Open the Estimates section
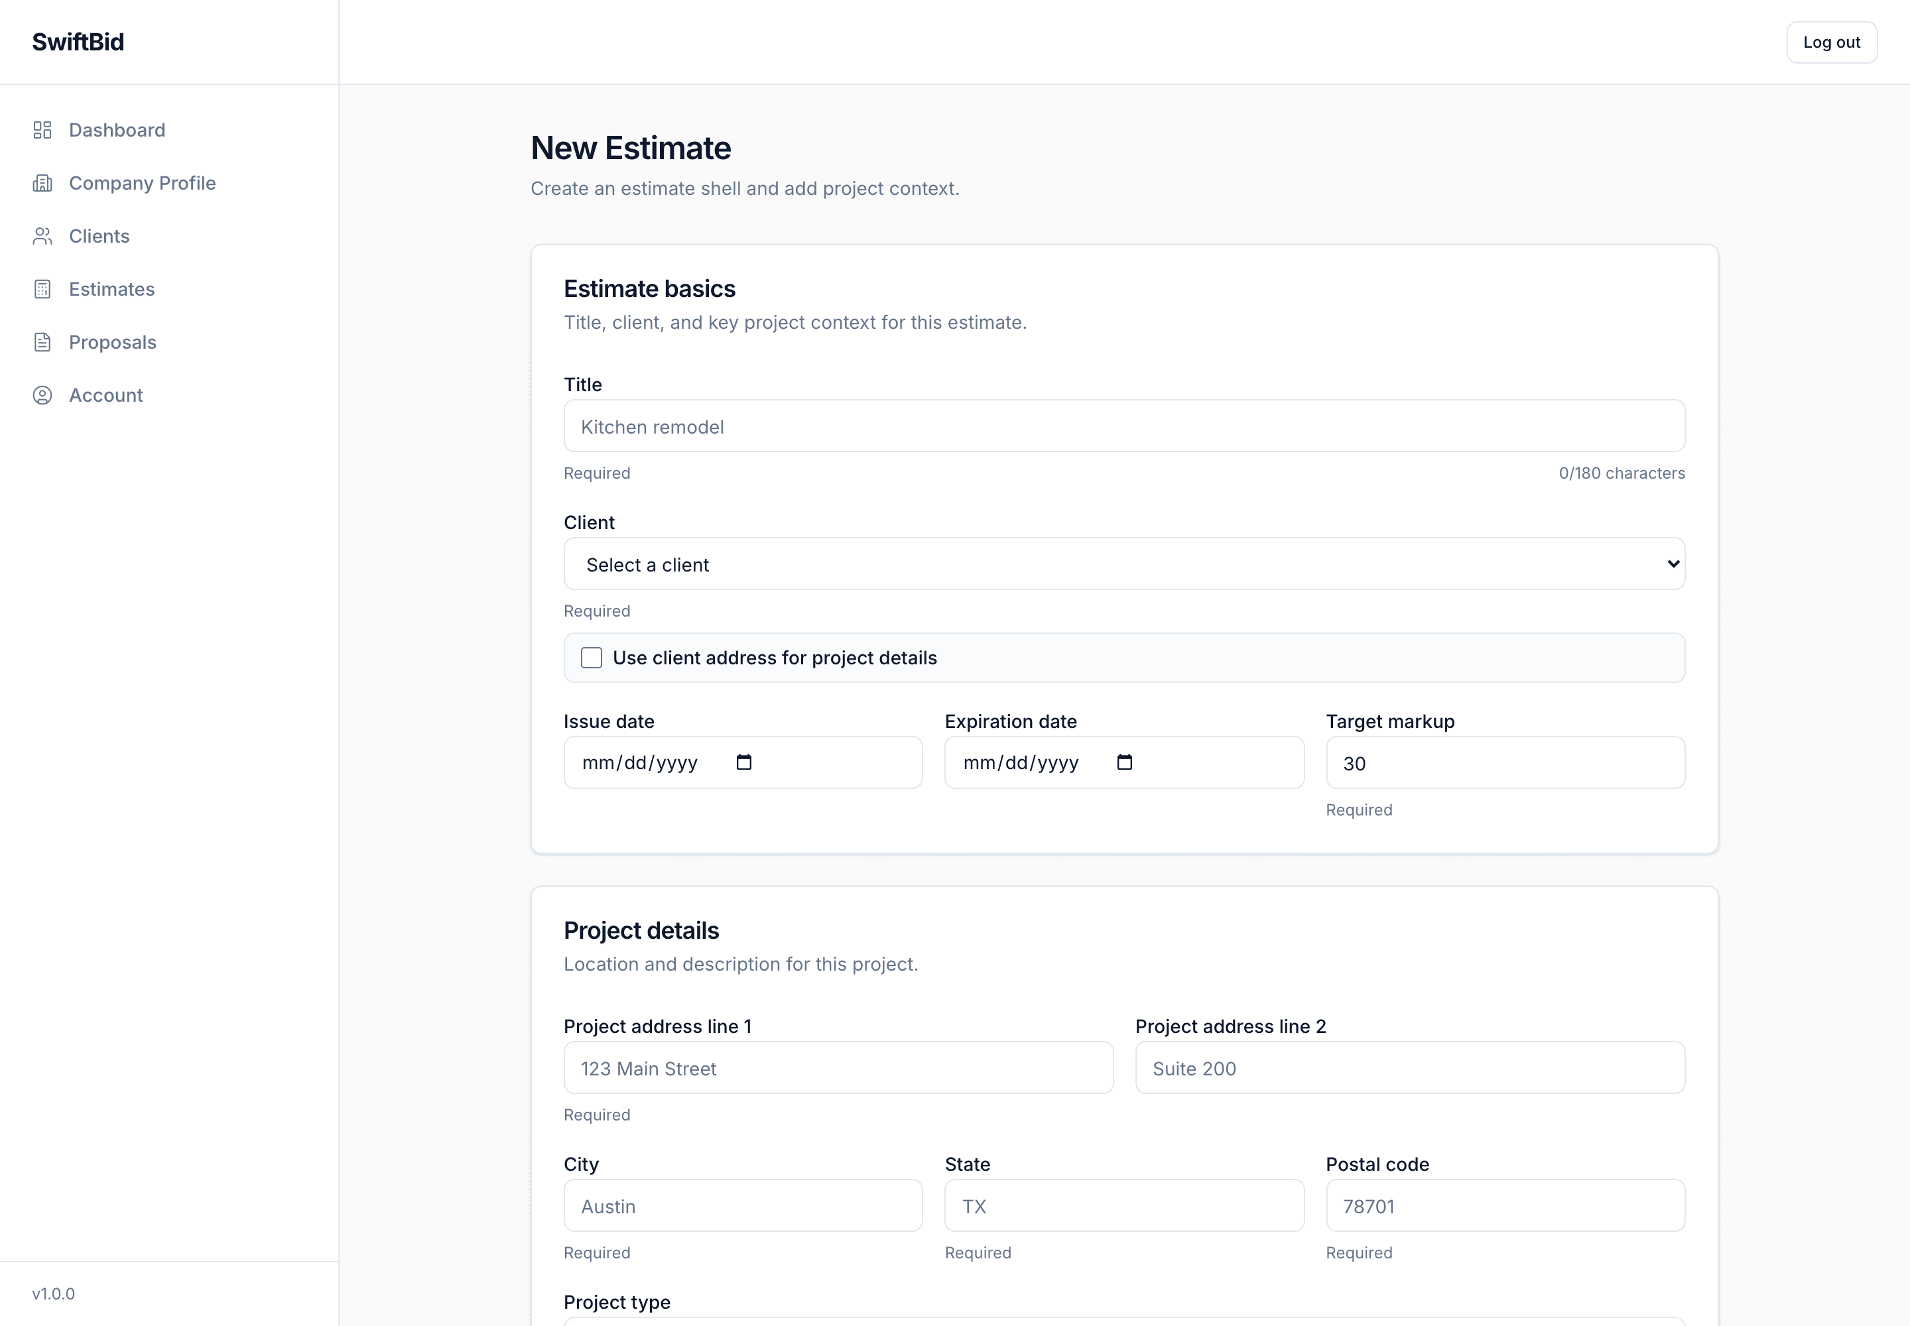This screenshot has height=1326, width=1910. coord(111,289)
